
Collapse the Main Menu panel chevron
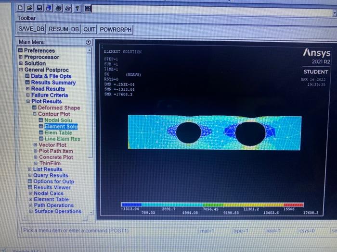point(88,42)
